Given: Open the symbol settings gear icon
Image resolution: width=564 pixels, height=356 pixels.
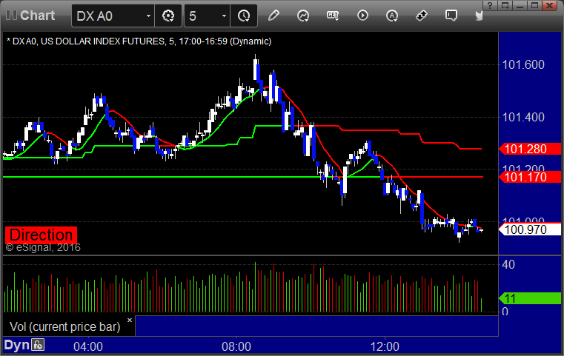Looking at the screenshot, I should pos(168,16).
